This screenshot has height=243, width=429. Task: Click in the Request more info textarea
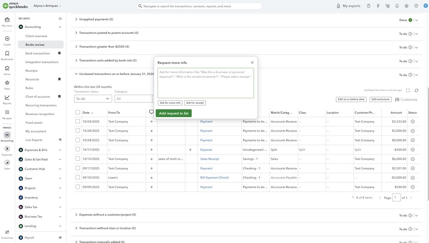click(206, 83)
